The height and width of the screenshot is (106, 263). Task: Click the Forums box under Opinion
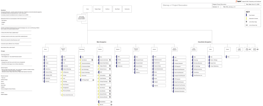[123, 60]
